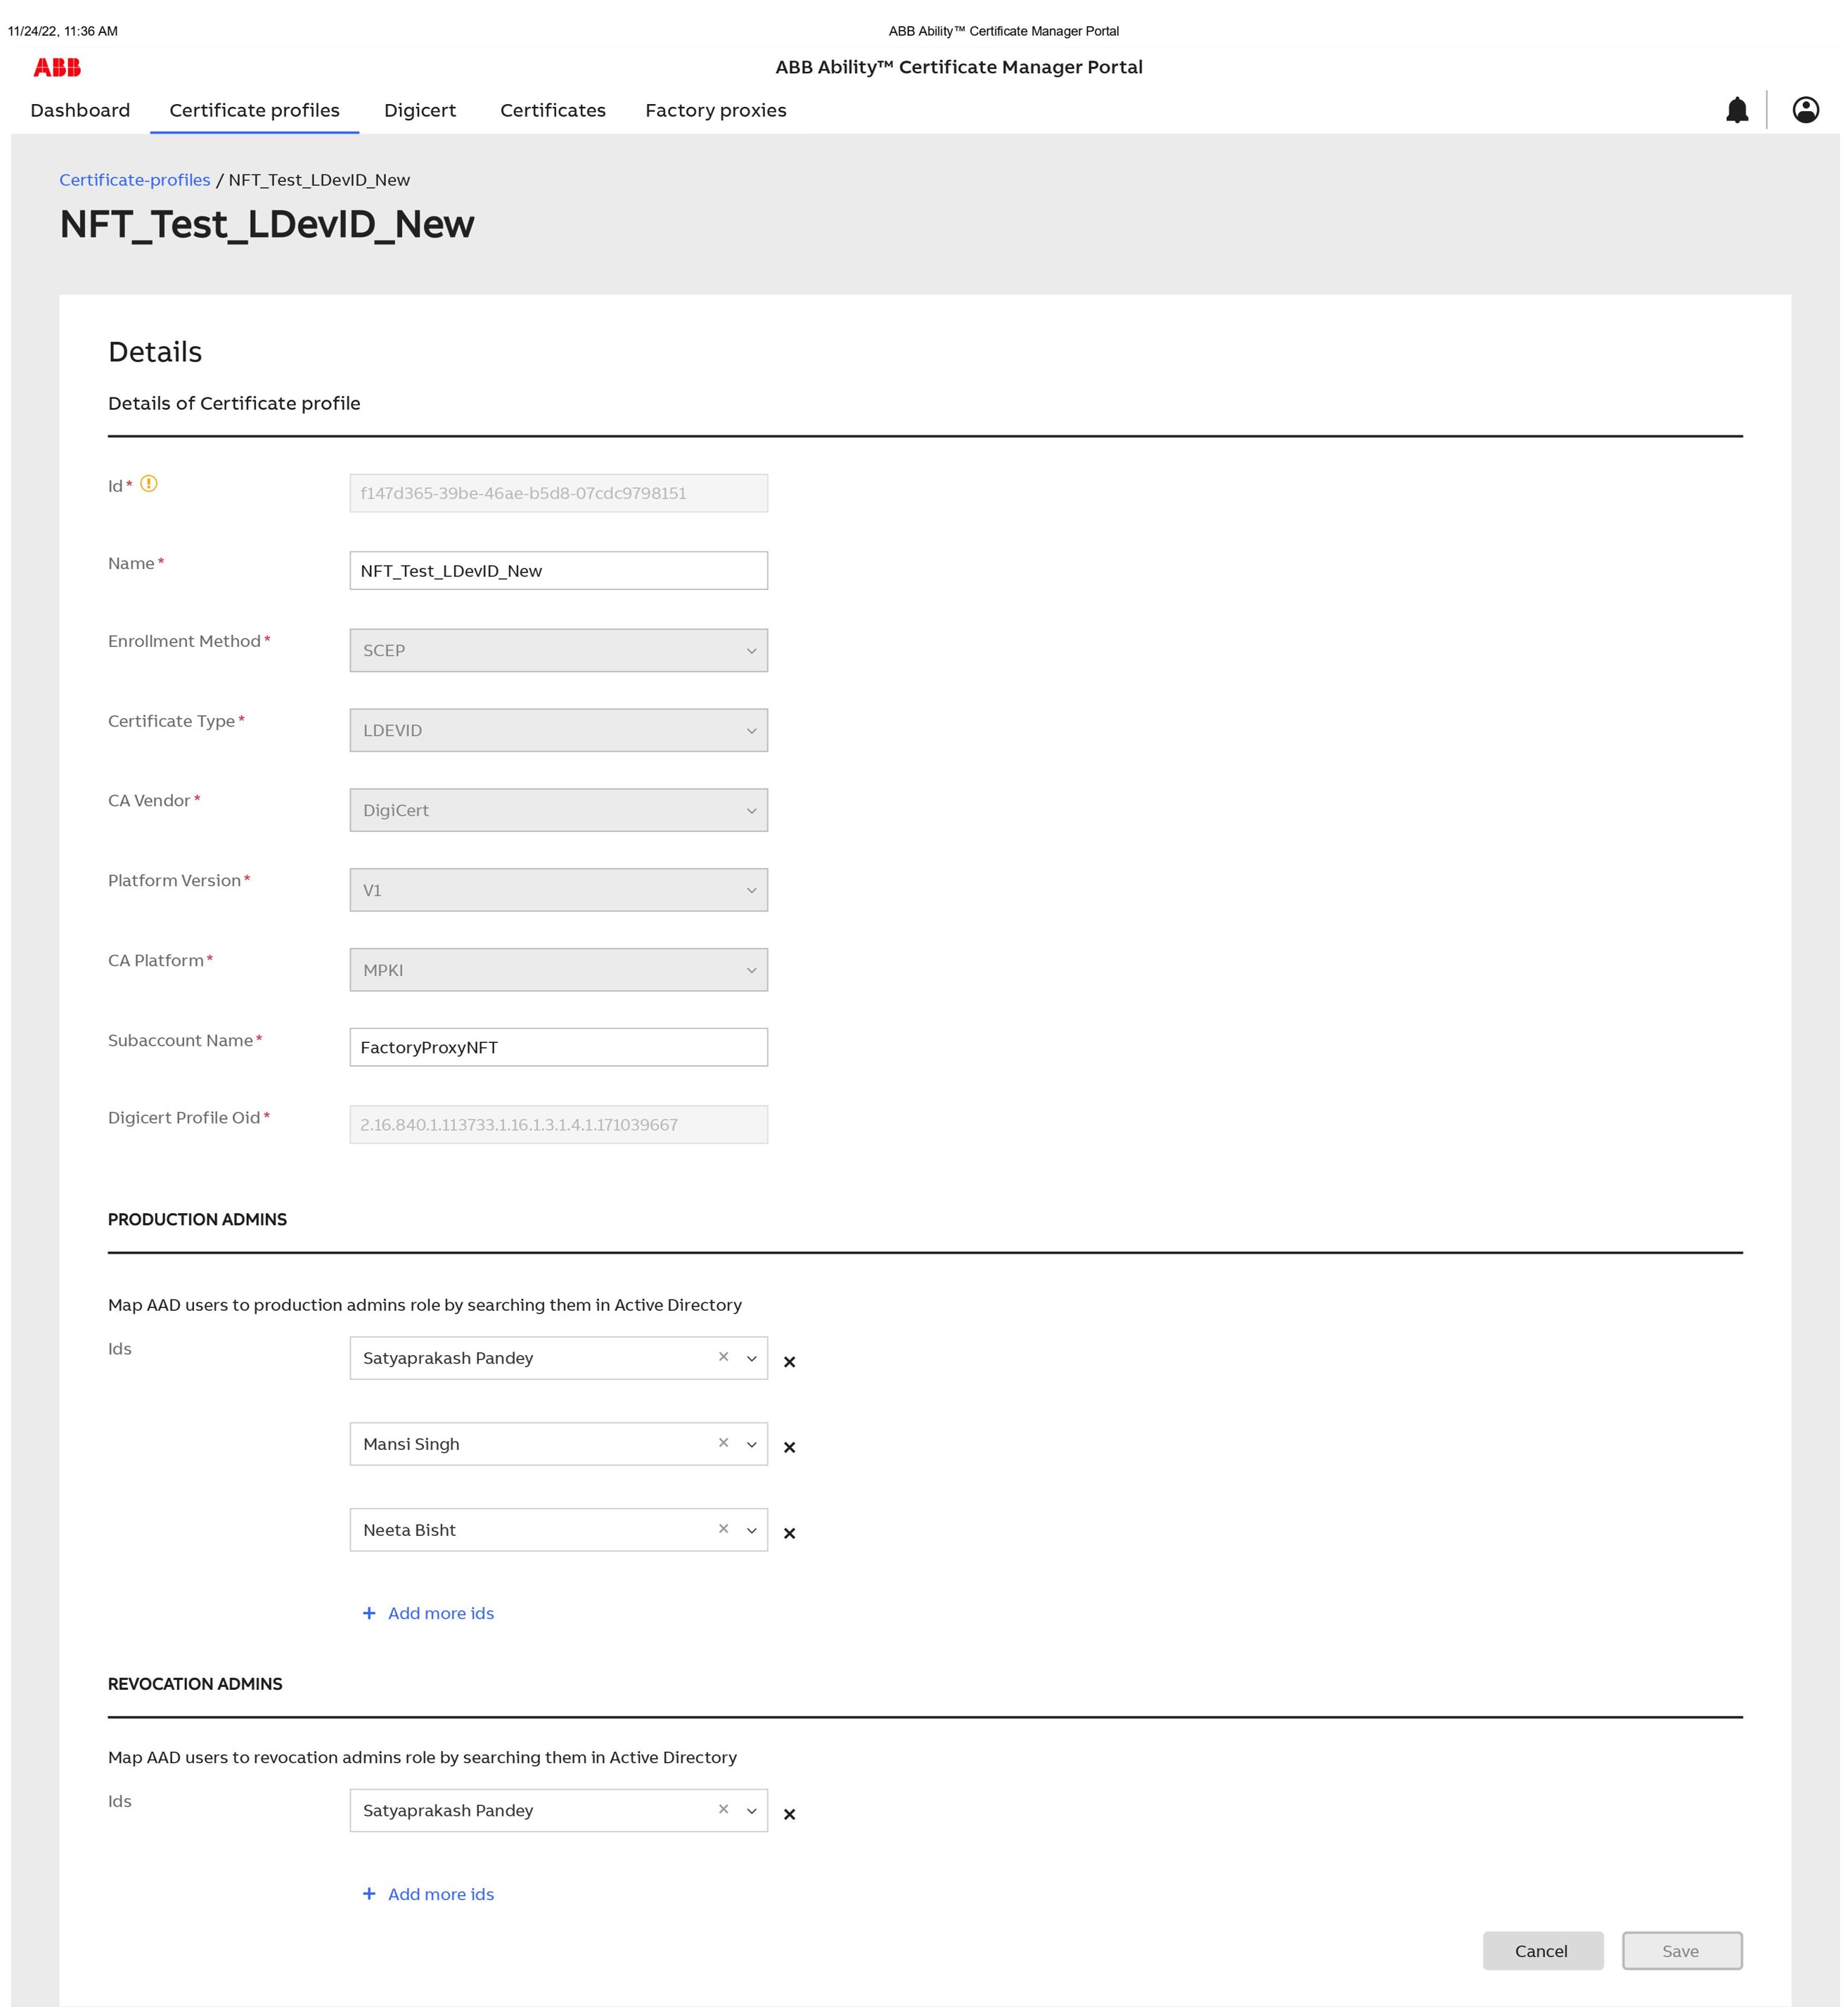Click plus icon for production Add more ids

369,1613
